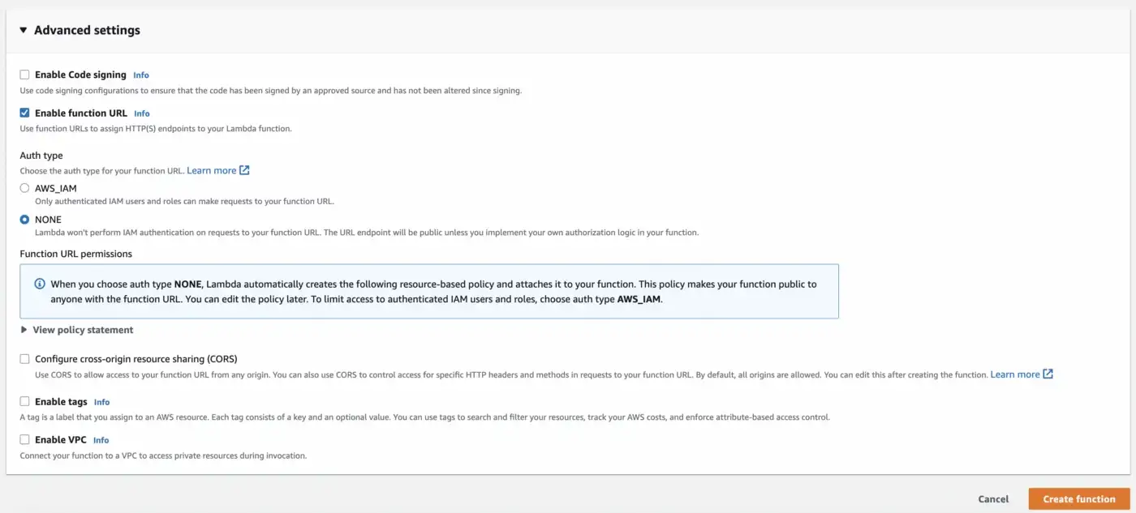
Task: Uncheck Enable function URL
Action: click(x=24, y=113)
